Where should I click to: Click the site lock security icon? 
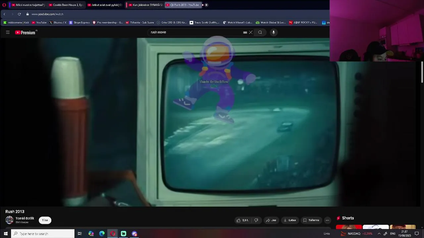pyautogui.click(x=28, y=14)
